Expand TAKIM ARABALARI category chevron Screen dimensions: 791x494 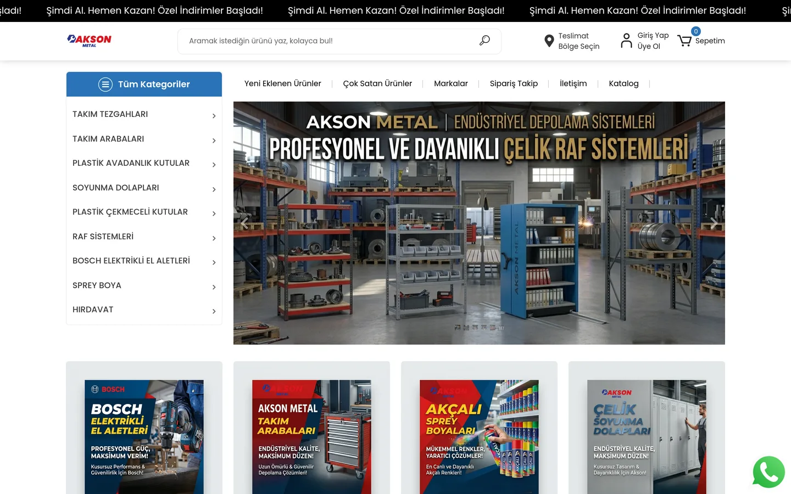point(214,141)
